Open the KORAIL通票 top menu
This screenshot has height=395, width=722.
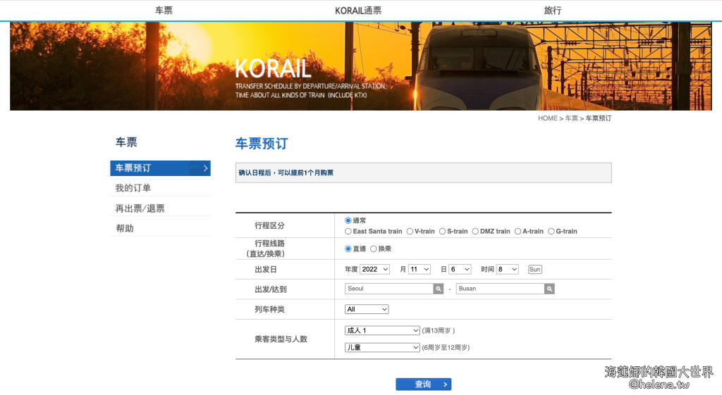pos(358,11)
